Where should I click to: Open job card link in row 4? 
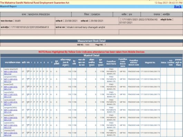click(x=11, y=95)
